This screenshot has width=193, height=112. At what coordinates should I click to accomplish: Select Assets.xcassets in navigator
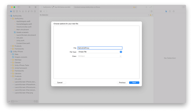[22, 32]
